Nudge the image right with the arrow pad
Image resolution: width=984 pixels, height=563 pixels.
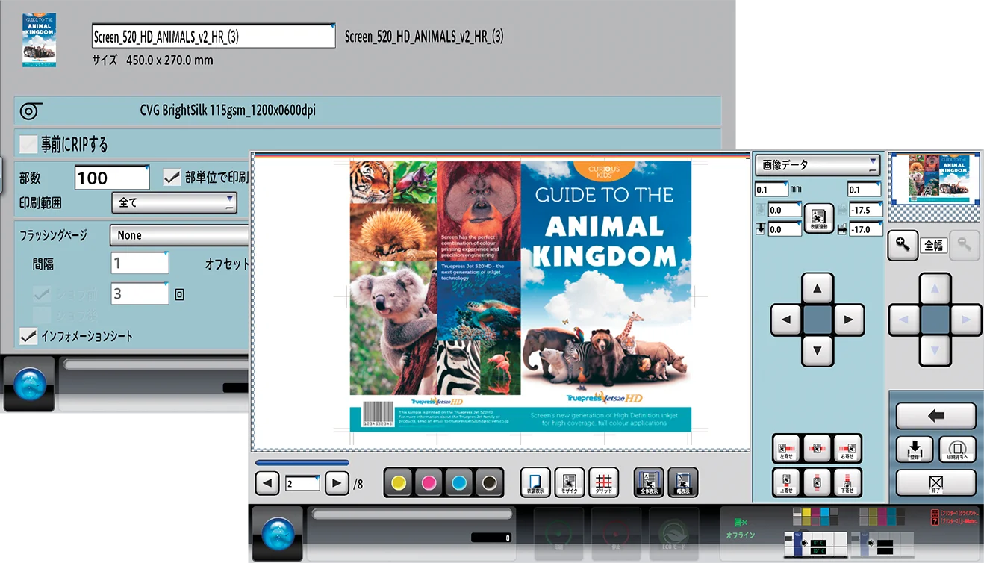pyautogui.click(x=849, y=320)
